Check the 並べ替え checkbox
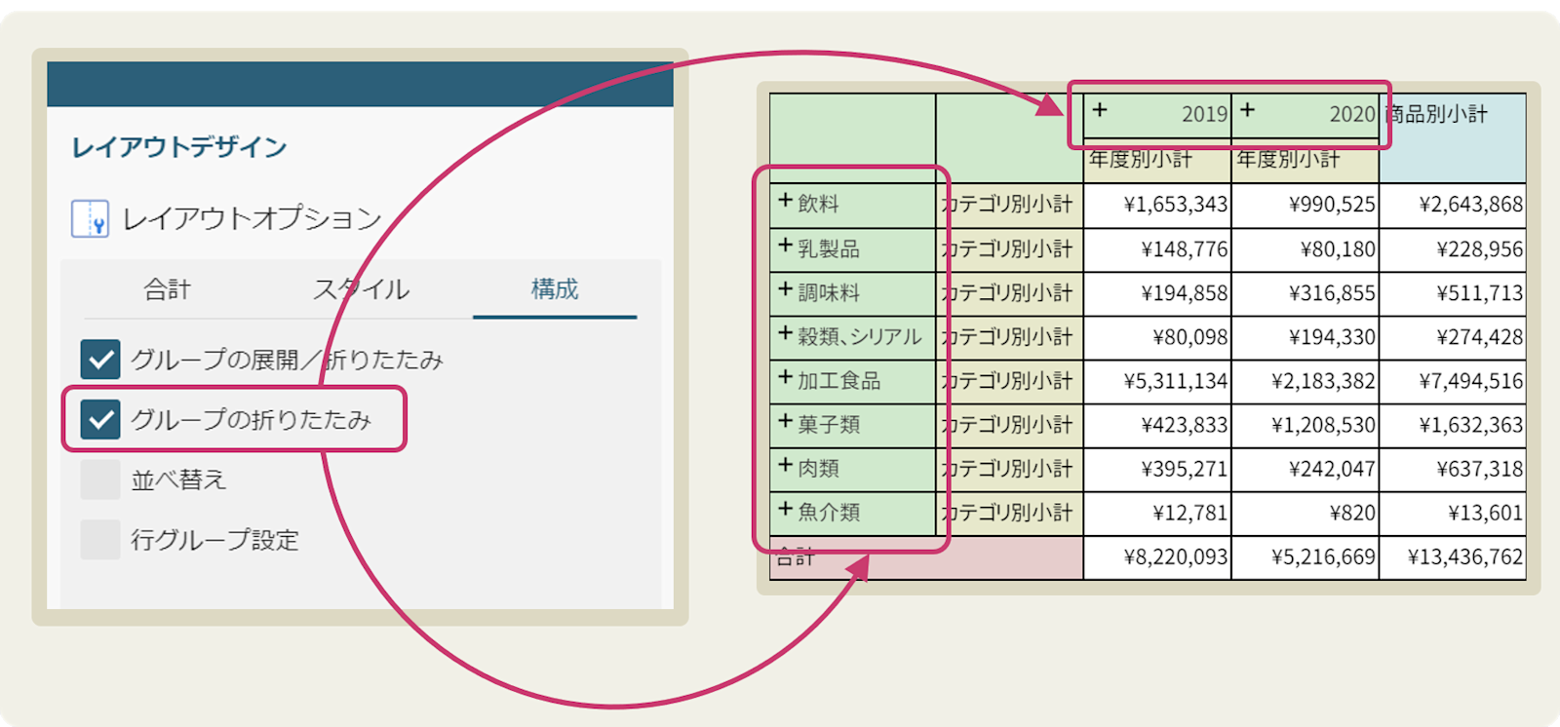The image size is (1560, 727). [x=100, y=479]
